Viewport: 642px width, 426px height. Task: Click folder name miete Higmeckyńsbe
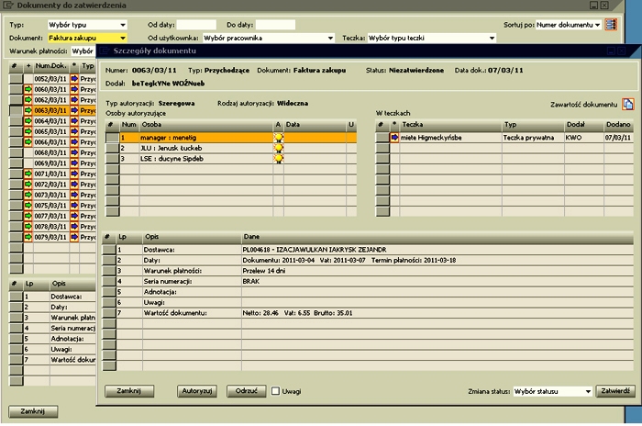pos(431,138)
